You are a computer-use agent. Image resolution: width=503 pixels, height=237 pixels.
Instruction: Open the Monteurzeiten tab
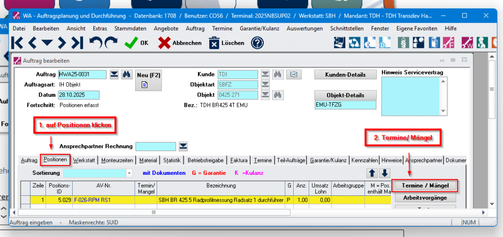pos(117,160)
